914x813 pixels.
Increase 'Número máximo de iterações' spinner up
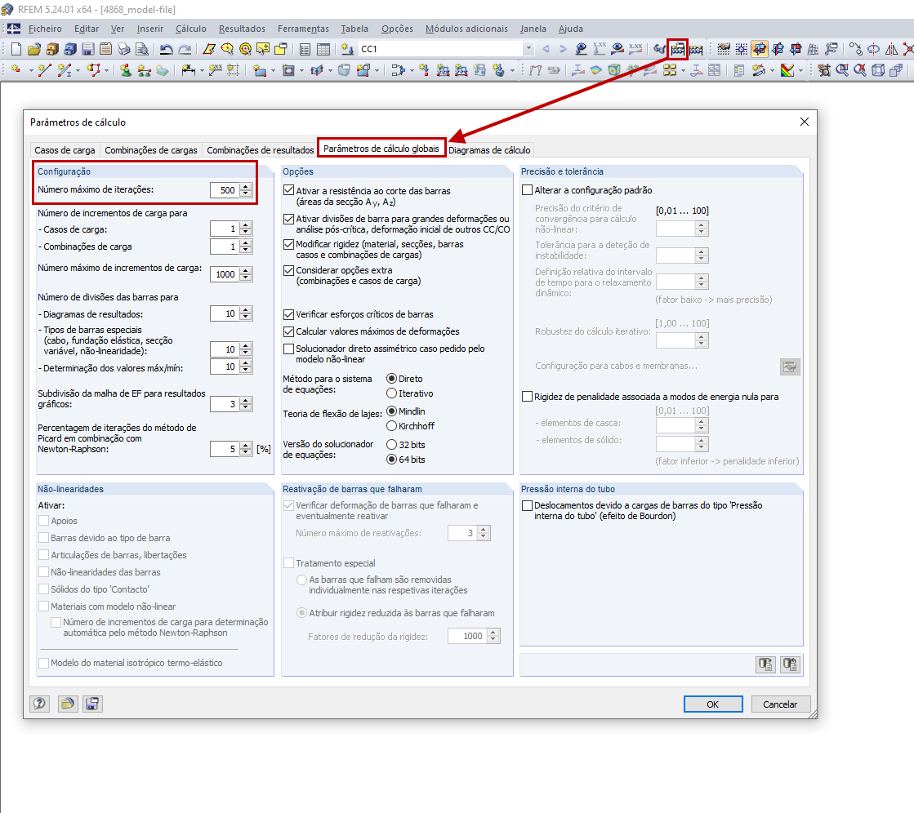pyautogui.click(x=246, y=187)
